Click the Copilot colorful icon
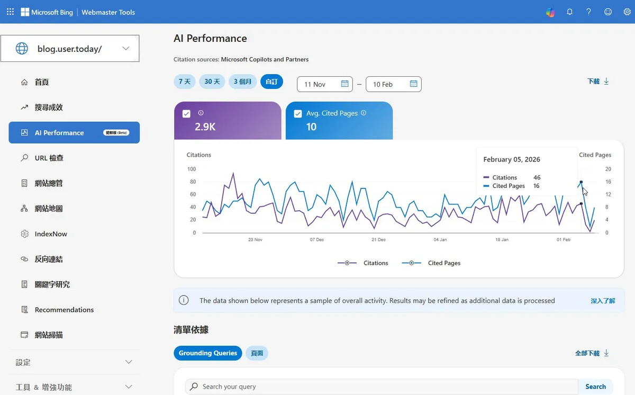 tap(551, 12)
